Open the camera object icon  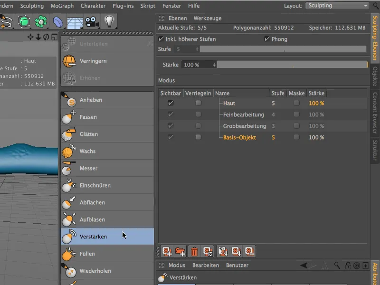[92, 22]
